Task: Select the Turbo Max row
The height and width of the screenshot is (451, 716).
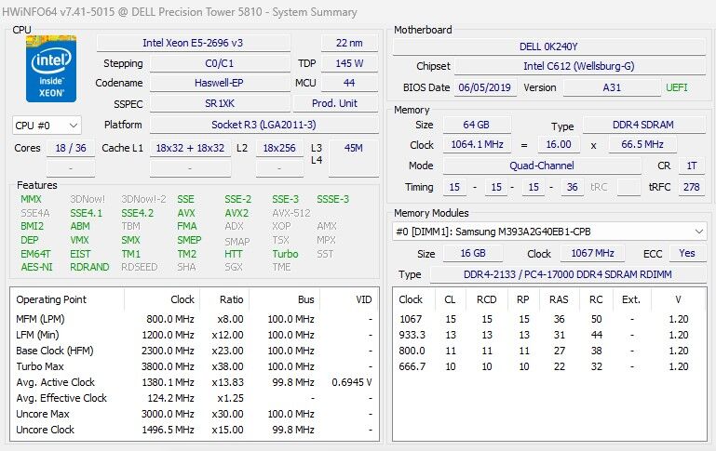Action: [x=195, y=366]
